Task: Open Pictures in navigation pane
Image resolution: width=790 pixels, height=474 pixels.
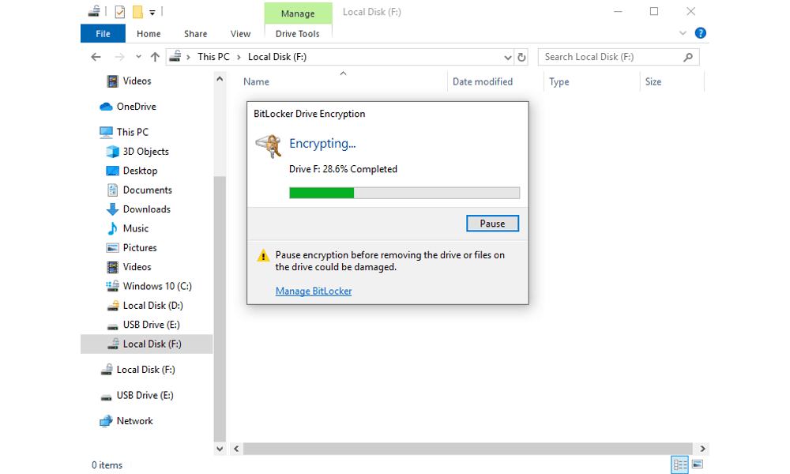Action: click(140, 248)
